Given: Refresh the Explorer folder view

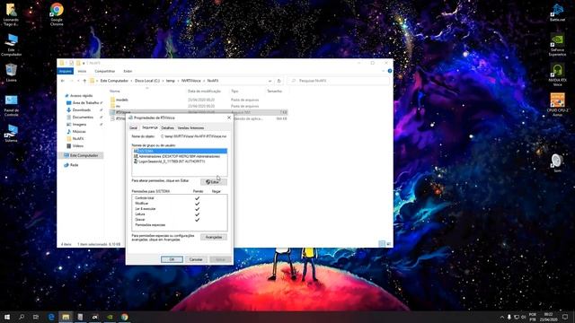Looking at the screenshot, I should click(x=279, y=81).
